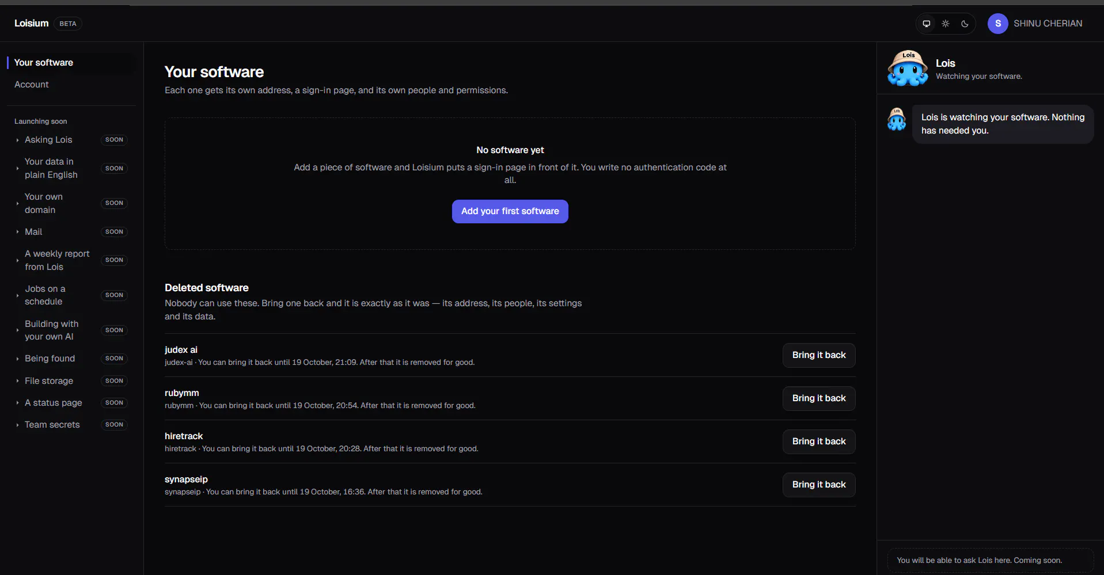This screenshot has width=1104, height=575.
Task: Switch to light theme sun icon
Action: point(946,24)
